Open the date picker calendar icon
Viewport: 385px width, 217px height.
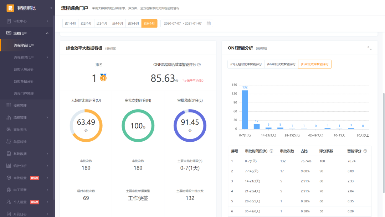[209, 23]
